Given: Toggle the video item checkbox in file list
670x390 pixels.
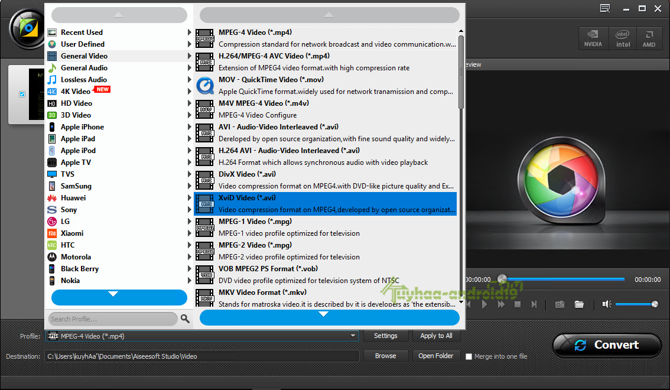Looking at the screenshot, I should click(x=22, y=94).
